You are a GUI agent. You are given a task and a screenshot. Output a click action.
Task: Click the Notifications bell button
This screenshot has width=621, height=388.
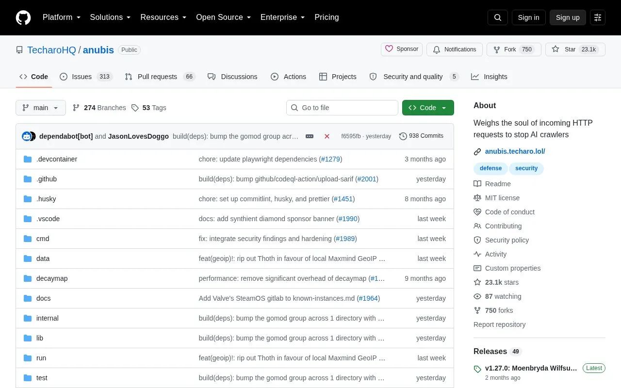coord(455,49)
